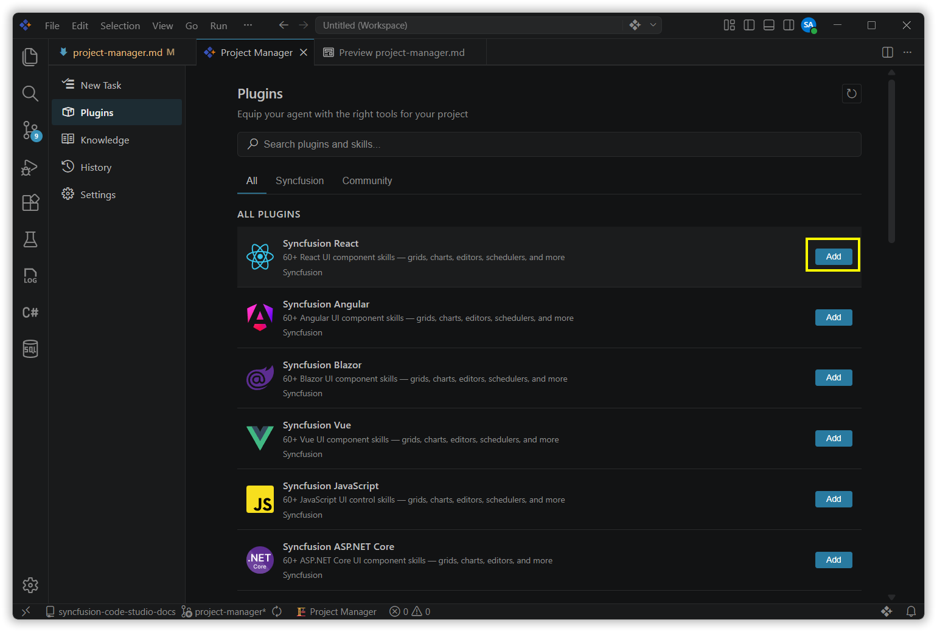Open New Task in sidebar
This screenshot has width=937, height=632.
(117, 85)
